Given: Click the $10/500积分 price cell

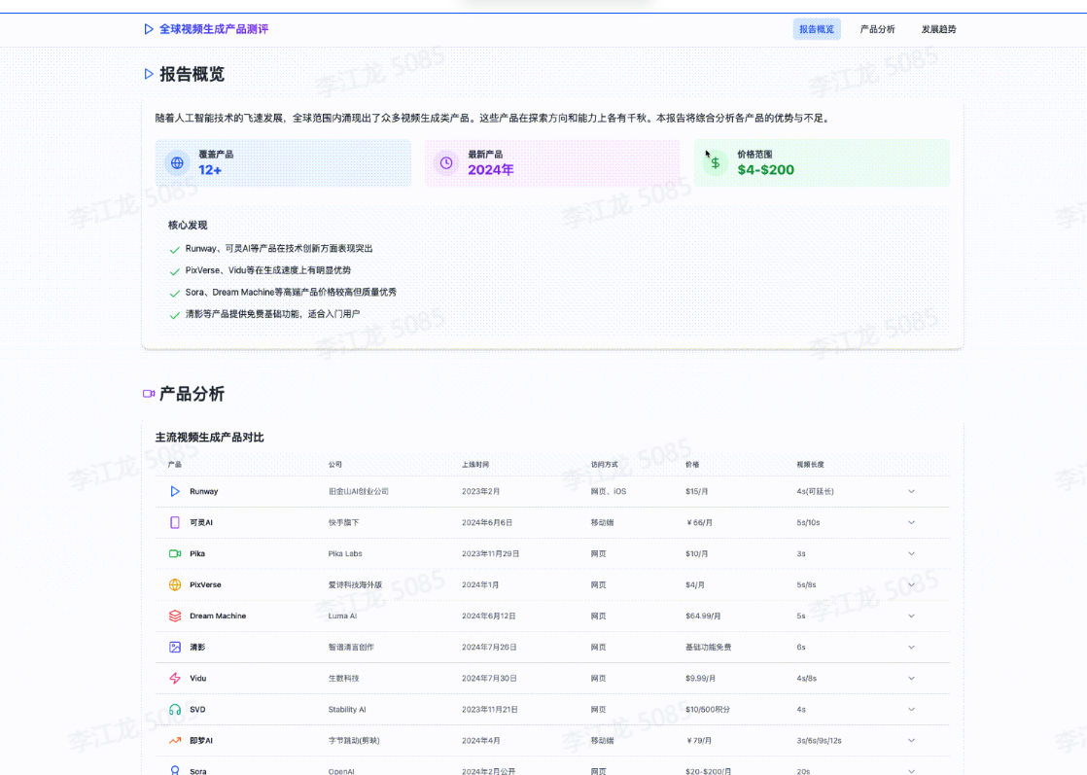Looking at the screenshot, I should 707,709.
